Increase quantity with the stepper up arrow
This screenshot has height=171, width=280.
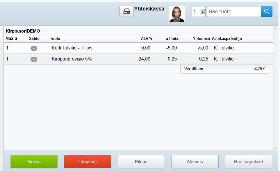click(203, 10)
